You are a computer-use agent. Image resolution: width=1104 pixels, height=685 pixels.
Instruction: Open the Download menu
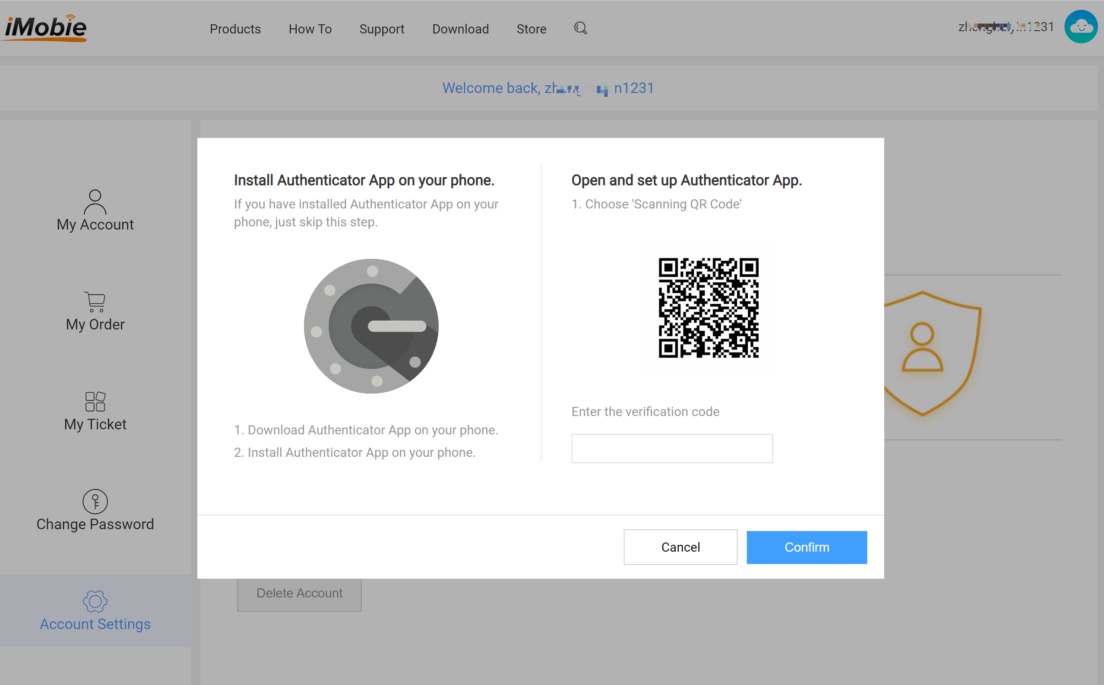pyautogui.click(x=460, y=29)
